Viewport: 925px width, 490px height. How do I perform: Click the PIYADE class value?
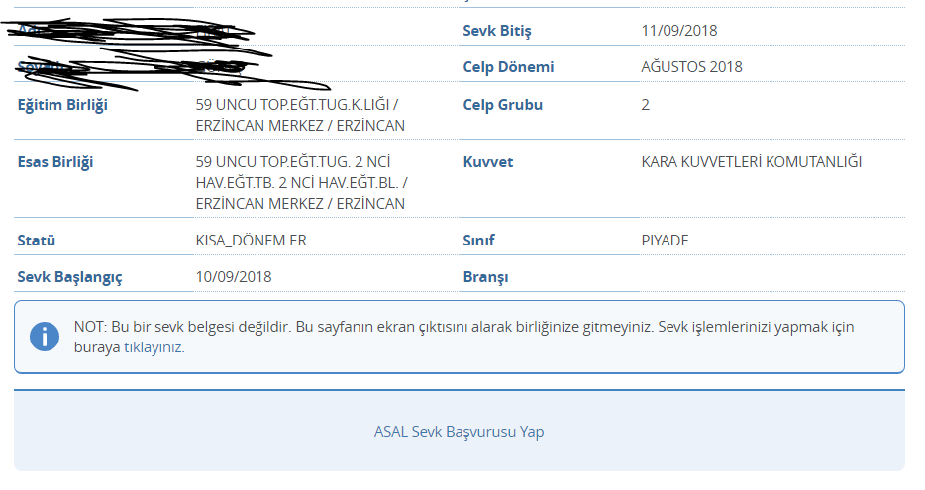pos(665,240)
